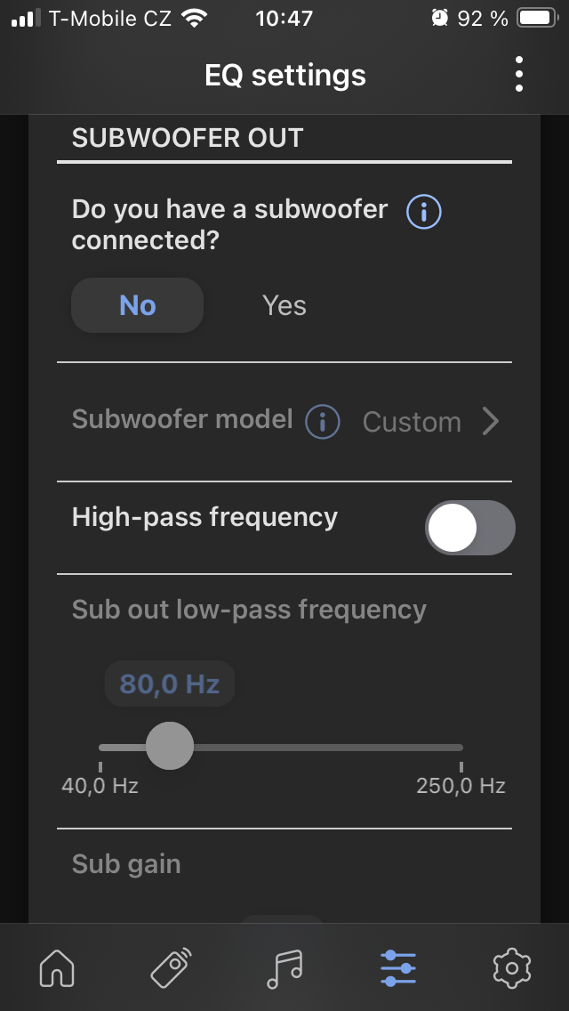Open the remote control tab
The width and height of the screenshot is (569, 1011).
pyautogui.click(x=171, y=967)
